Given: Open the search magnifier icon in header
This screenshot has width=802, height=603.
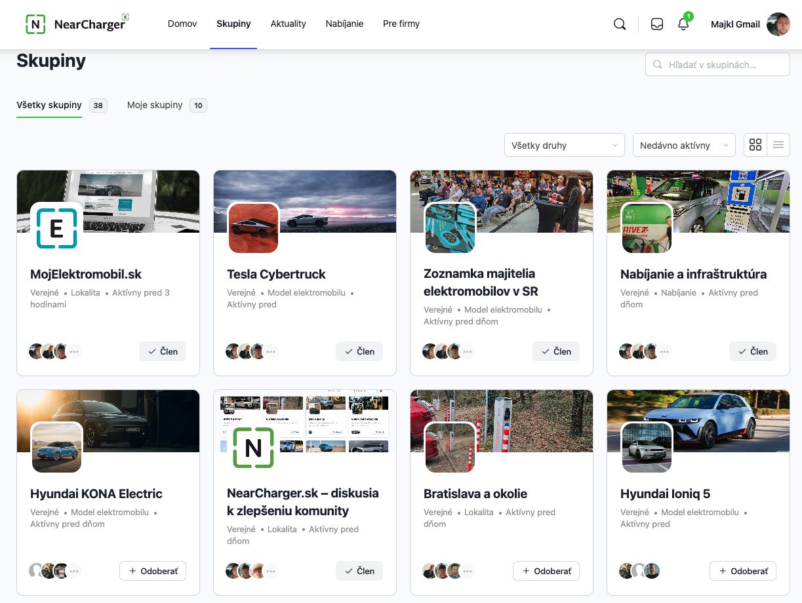Looking at the screenshot, I should pyautogui.click(x=620, y=24).
